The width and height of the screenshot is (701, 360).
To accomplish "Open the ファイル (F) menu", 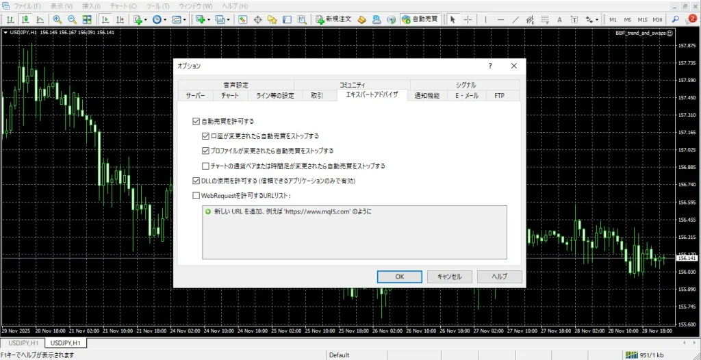I will click(27, 6).
